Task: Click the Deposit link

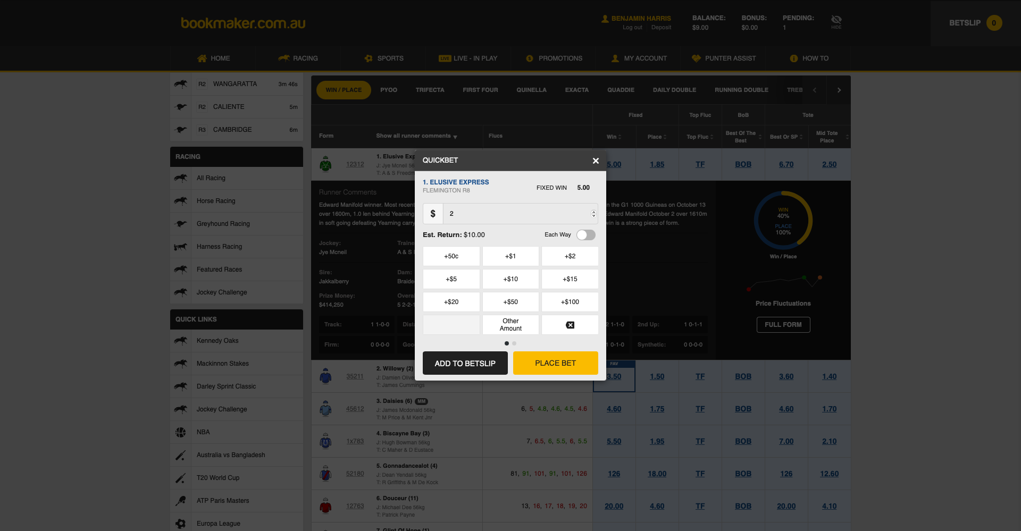Action: click(x=661, y=28)
